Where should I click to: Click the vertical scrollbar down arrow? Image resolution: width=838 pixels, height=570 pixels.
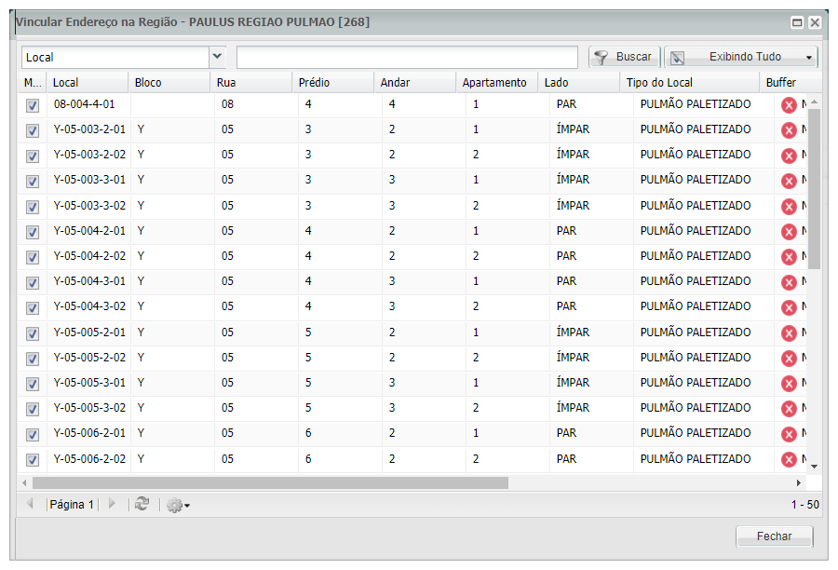tap(814, 467)
